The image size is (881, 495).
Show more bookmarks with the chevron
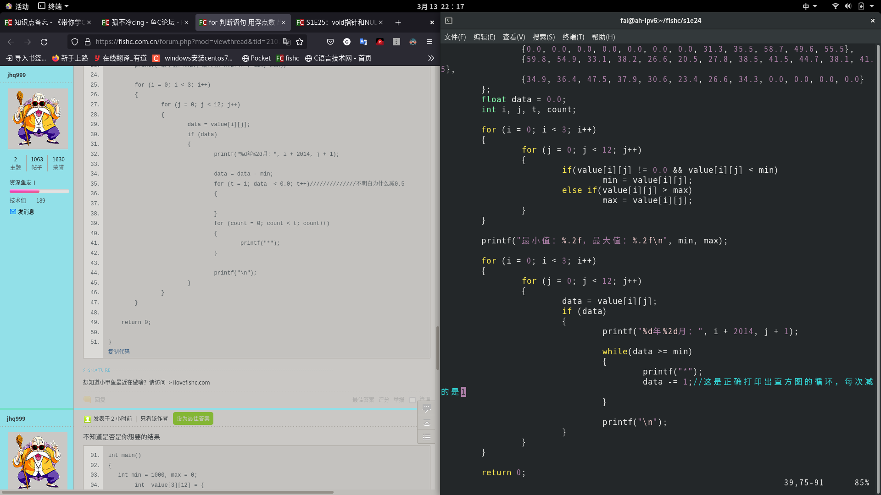coord(431,58)
